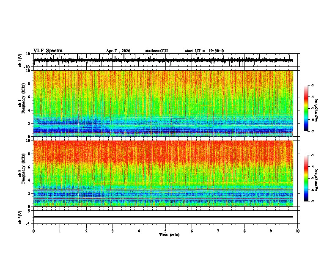This screenshot has width=335, height=259.
Task: Click the ch.3 flat voltage trace
Action: (x=163, y=217)
